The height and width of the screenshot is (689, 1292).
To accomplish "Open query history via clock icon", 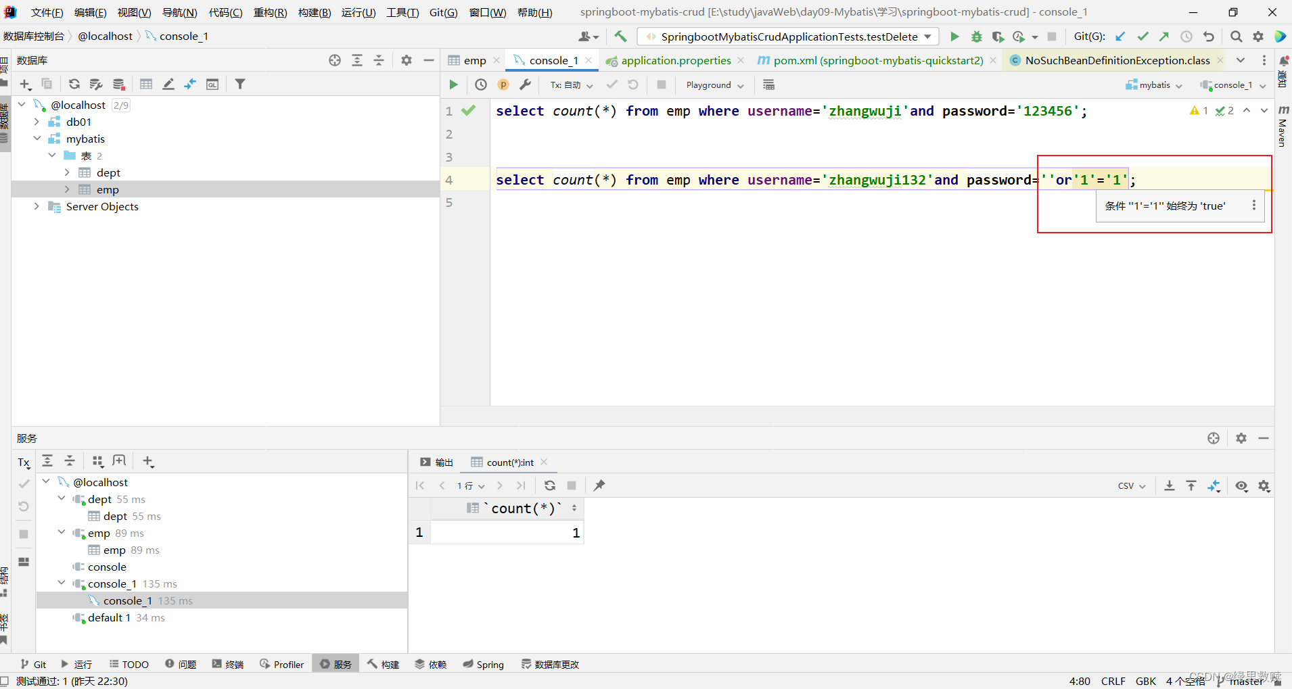I will pyautogui.click(x=481, y=85).
